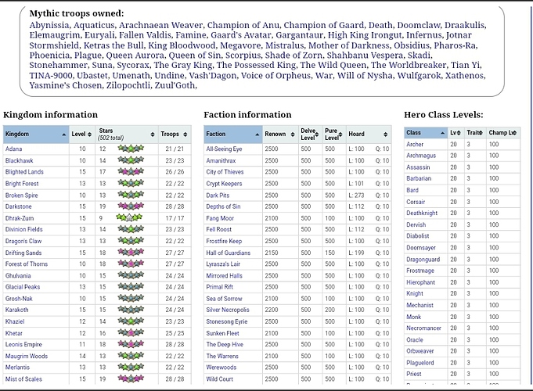Screen dimensions: 533x391
Task: Click the star rating icon for Karakoth
Action: pyautogui.click(x=131, y=310)
